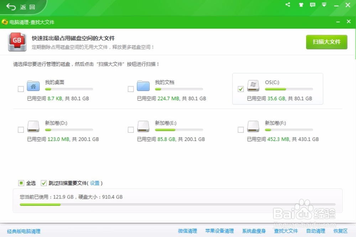Disable 跳过扫描重要文件 checkbox

[44, 183]
